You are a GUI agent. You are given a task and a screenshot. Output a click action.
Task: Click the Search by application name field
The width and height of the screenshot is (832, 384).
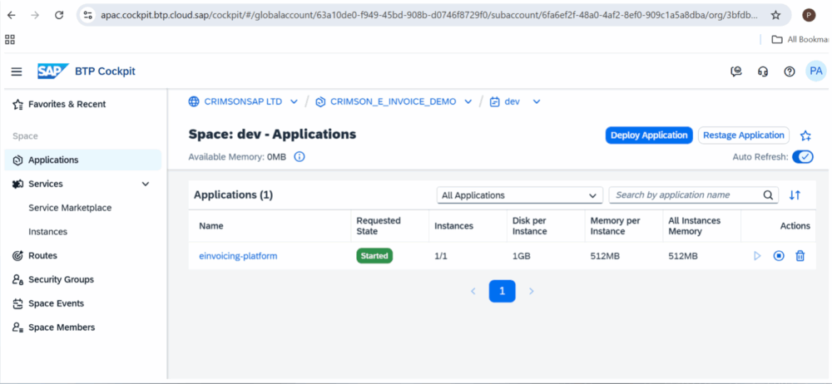686,195
